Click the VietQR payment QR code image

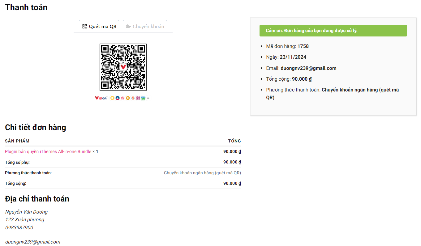(x=123, y=67)
